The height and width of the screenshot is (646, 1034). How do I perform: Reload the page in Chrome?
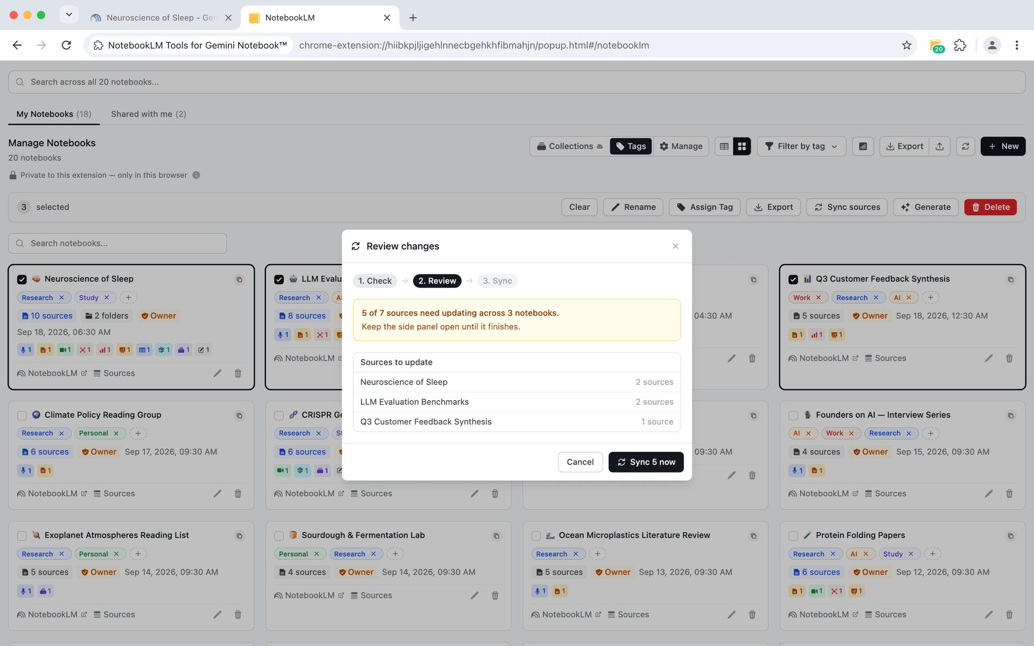[x=66, y=45]
